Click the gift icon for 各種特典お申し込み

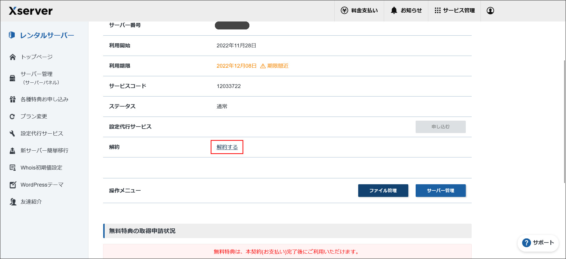(x=12, y=99)
